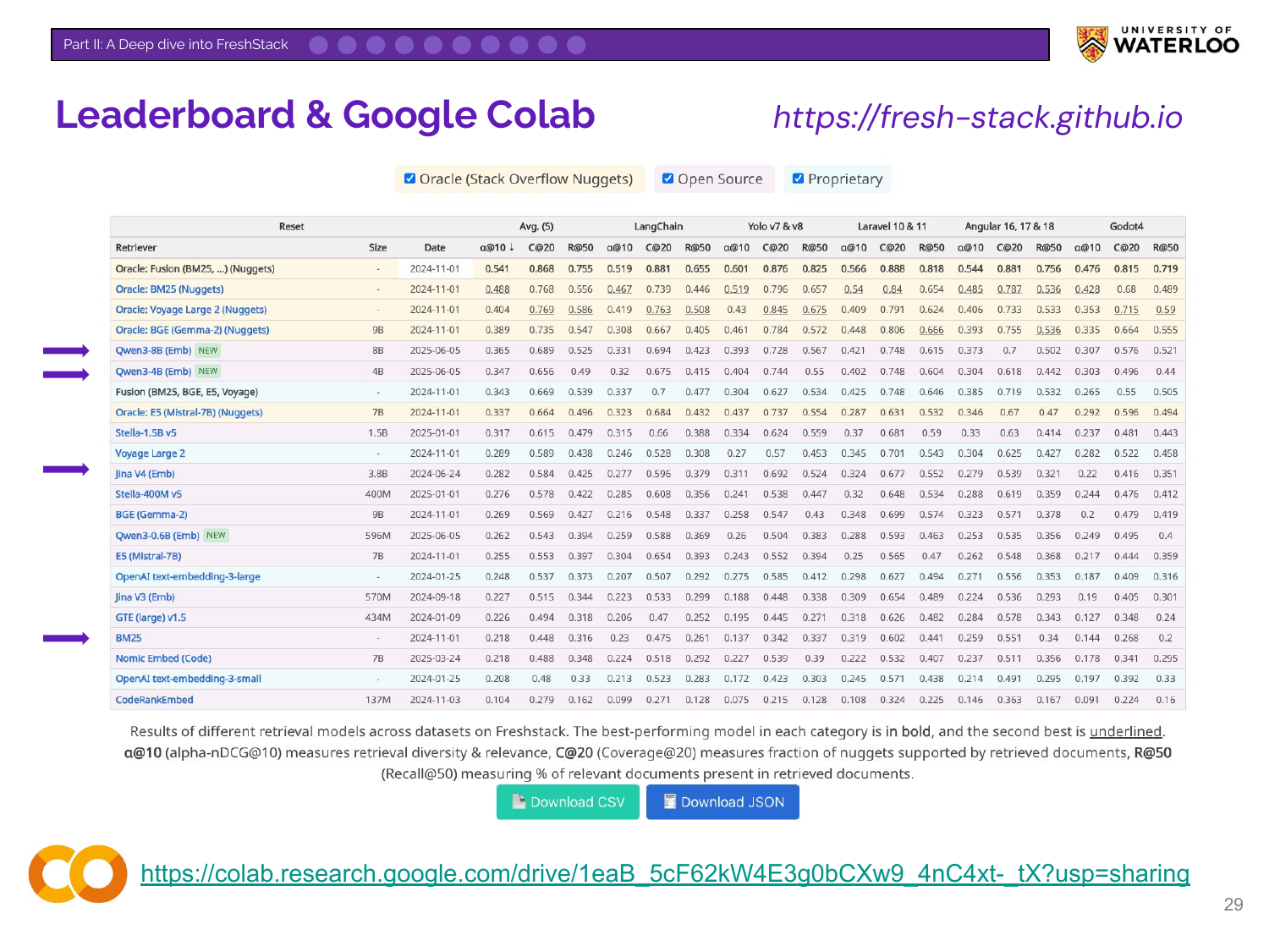1269x952 pixels.
Task: Sort by the Avg α@10 column header
Action: click(x=497, y=248)
